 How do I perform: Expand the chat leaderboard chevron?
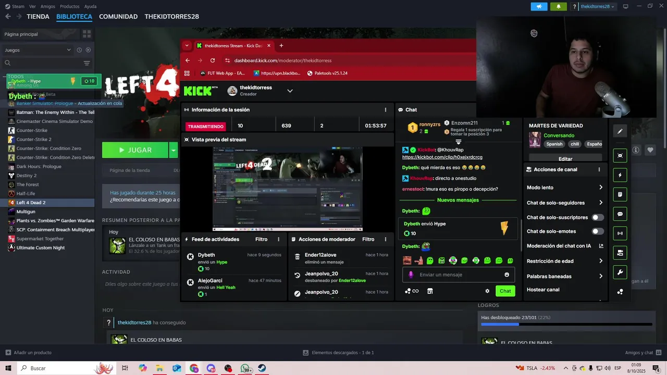tap(459, 142)
